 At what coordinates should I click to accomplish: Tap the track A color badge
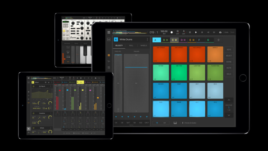coord(116,39)
